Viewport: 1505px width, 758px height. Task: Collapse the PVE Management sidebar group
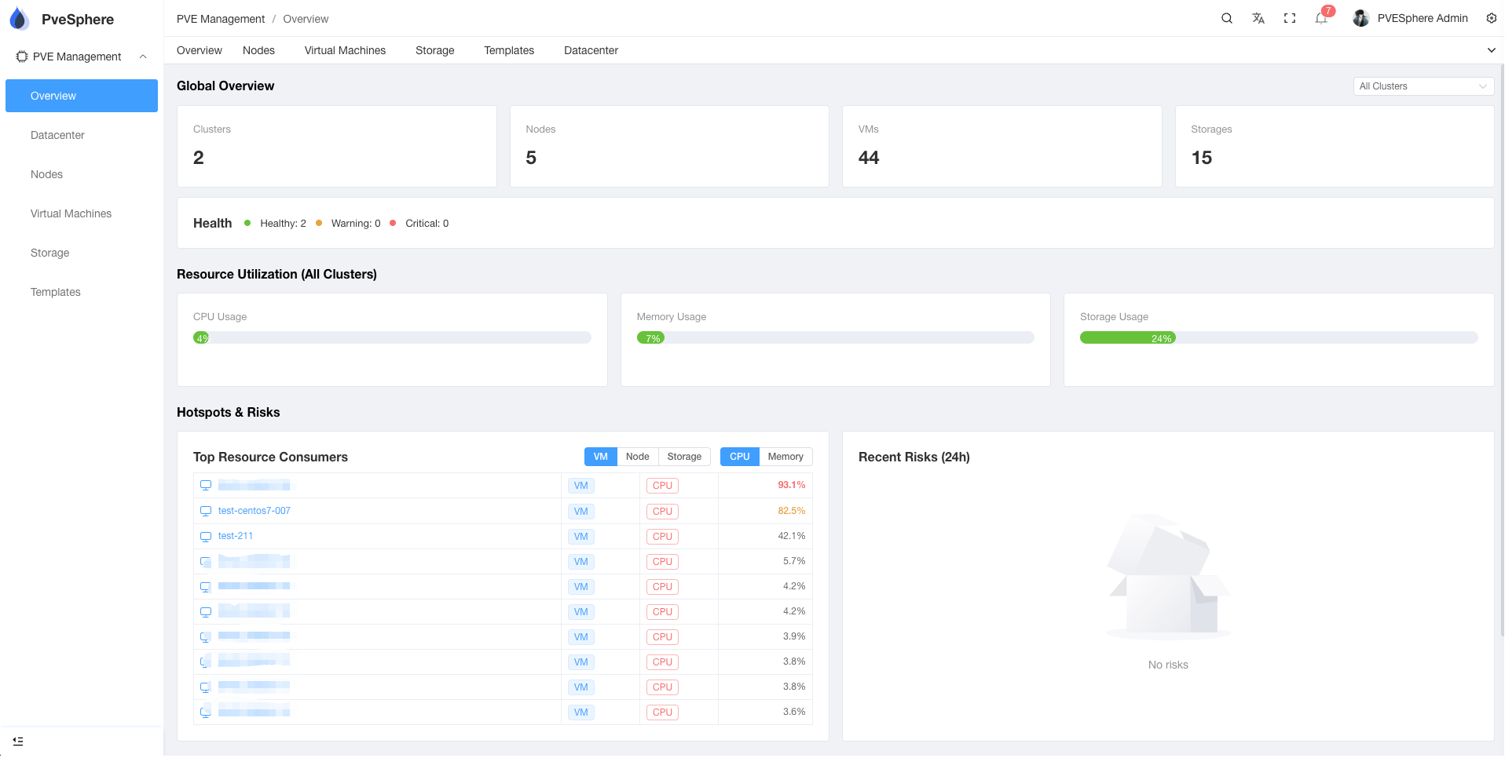143,56
